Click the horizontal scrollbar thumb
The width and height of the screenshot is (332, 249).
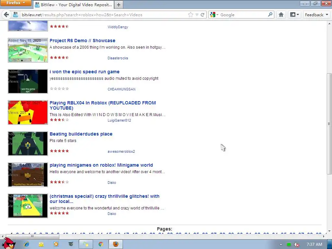(32, 236)
